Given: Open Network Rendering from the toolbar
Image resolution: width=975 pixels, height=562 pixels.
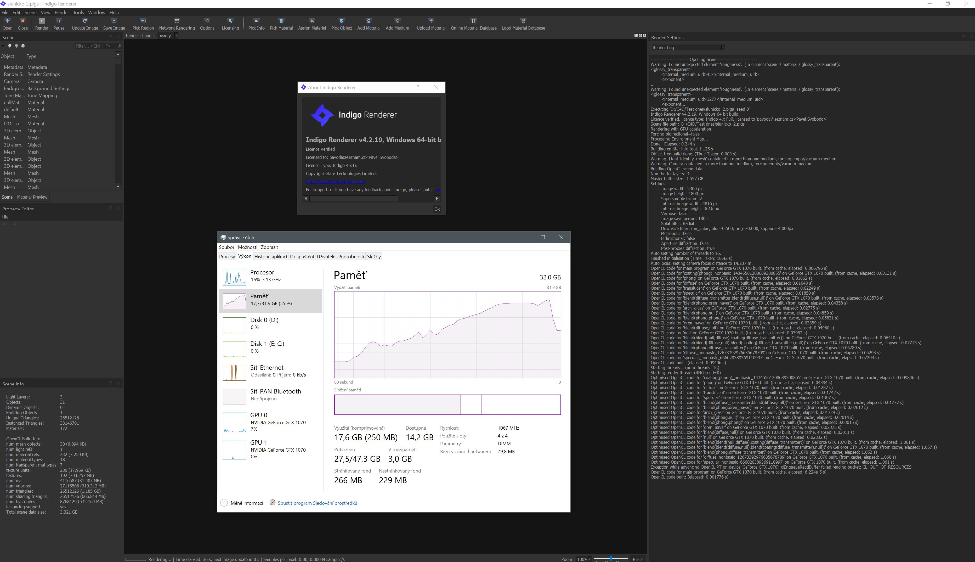Looking at the screenshot, I should tap(177, 24).
